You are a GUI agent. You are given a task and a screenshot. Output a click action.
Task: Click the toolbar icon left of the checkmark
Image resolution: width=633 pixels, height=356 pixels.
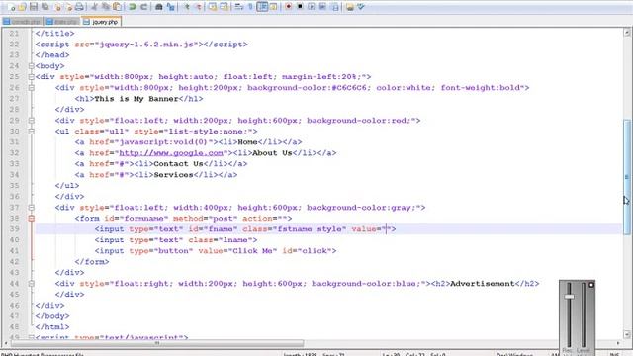coord(349,7)
